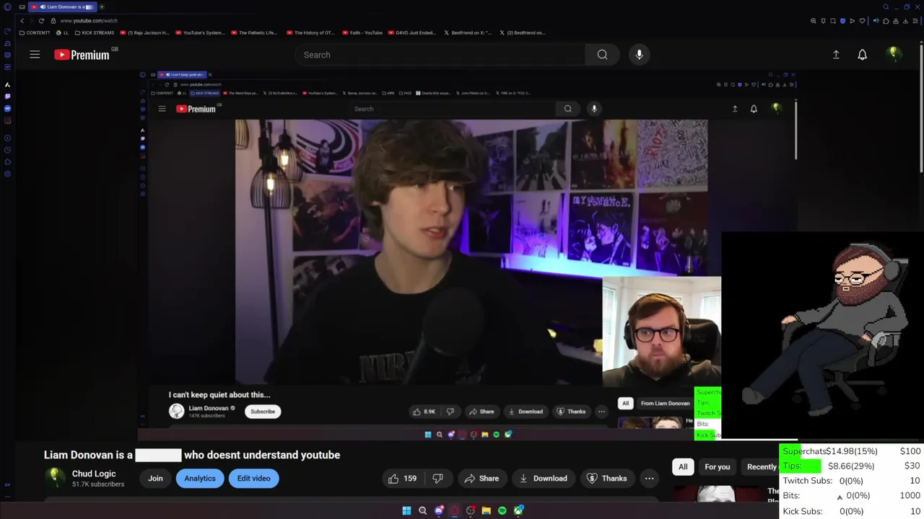This screenshot has height=519, width=924.
Task: Select the All filter chip
Action: coord(683,467)
